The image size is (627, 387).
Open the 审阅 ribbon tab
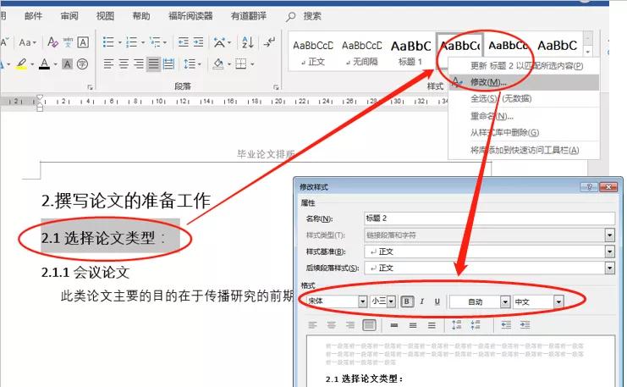(69, 16)
